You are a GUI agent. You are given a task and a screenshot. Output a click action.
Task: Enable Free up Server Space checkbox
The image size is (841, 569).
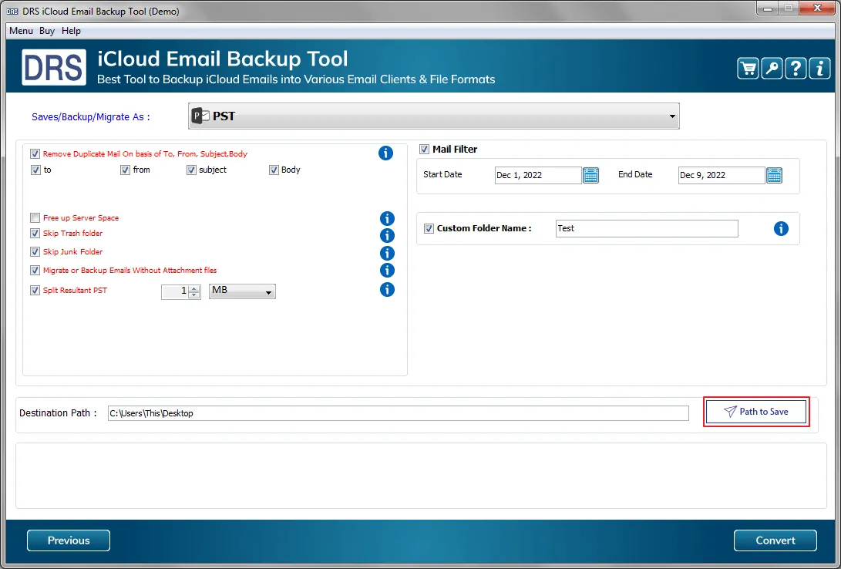tap(35, 218)
